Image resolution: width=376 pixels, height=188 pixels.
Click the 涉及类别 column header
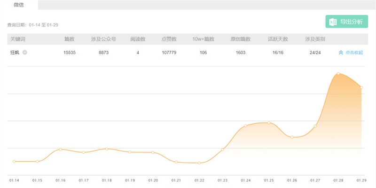click(315, 39)
